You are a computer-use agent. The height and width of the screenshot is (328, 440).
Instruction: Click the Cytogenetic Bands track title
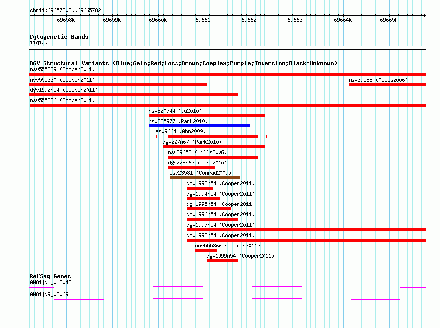pyautogui.click(x=59, y=37)
